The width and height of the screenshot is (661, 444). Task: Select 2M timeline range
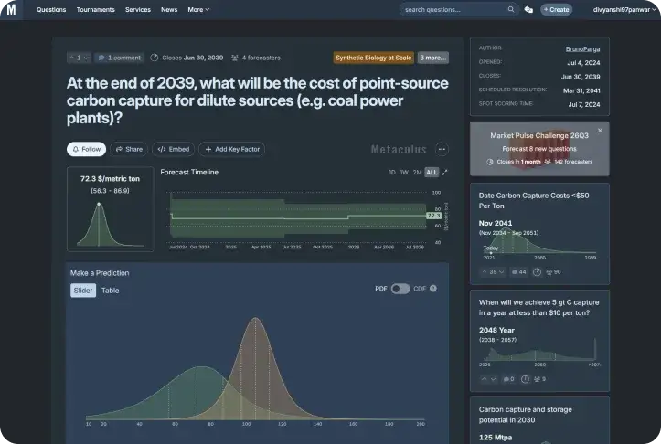(x=417, y=173)
